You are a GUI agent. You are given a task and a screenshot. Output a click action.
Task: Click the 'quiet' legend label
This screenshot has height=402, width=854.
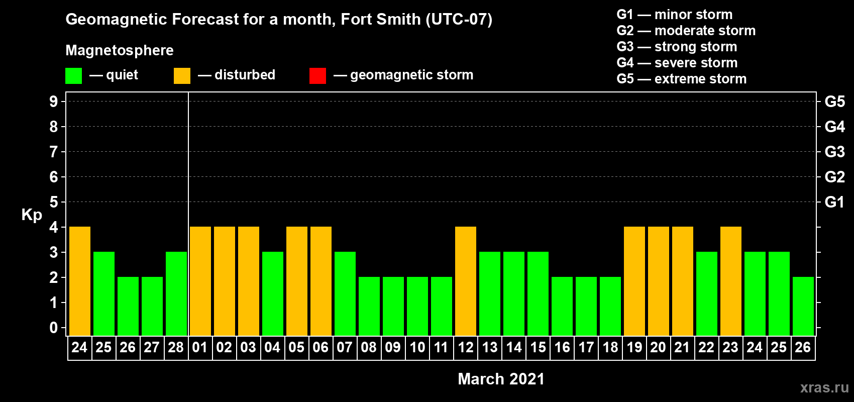(x=122, y=75)
